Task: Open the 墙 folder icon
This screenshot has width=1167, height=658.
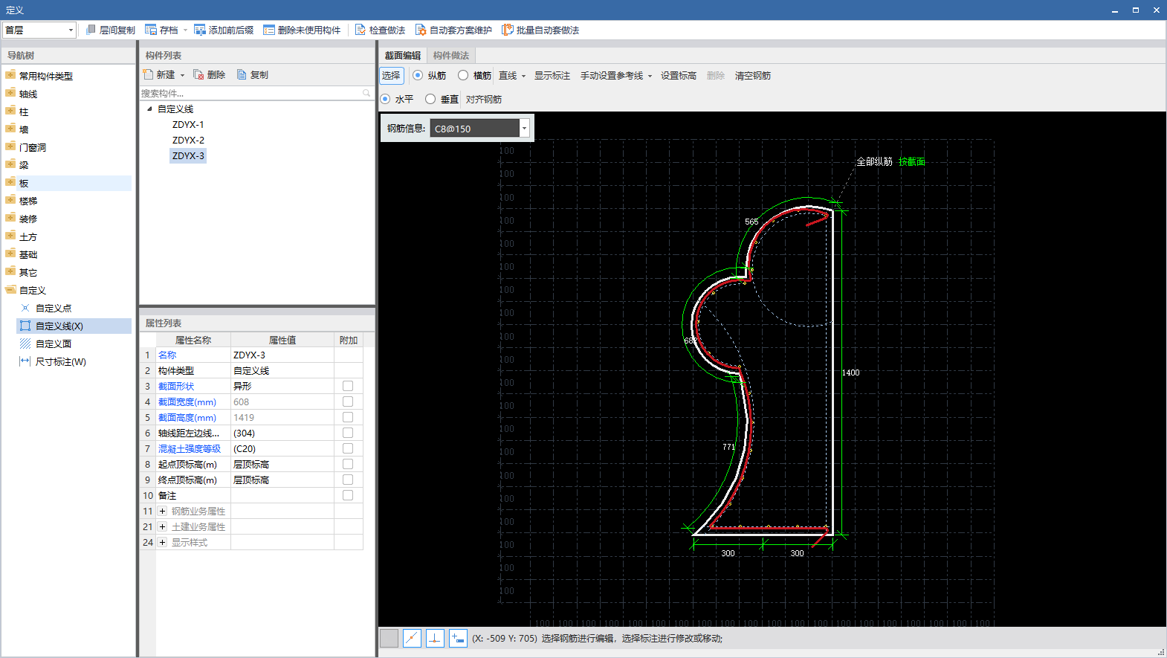Action: click(10, 129)
